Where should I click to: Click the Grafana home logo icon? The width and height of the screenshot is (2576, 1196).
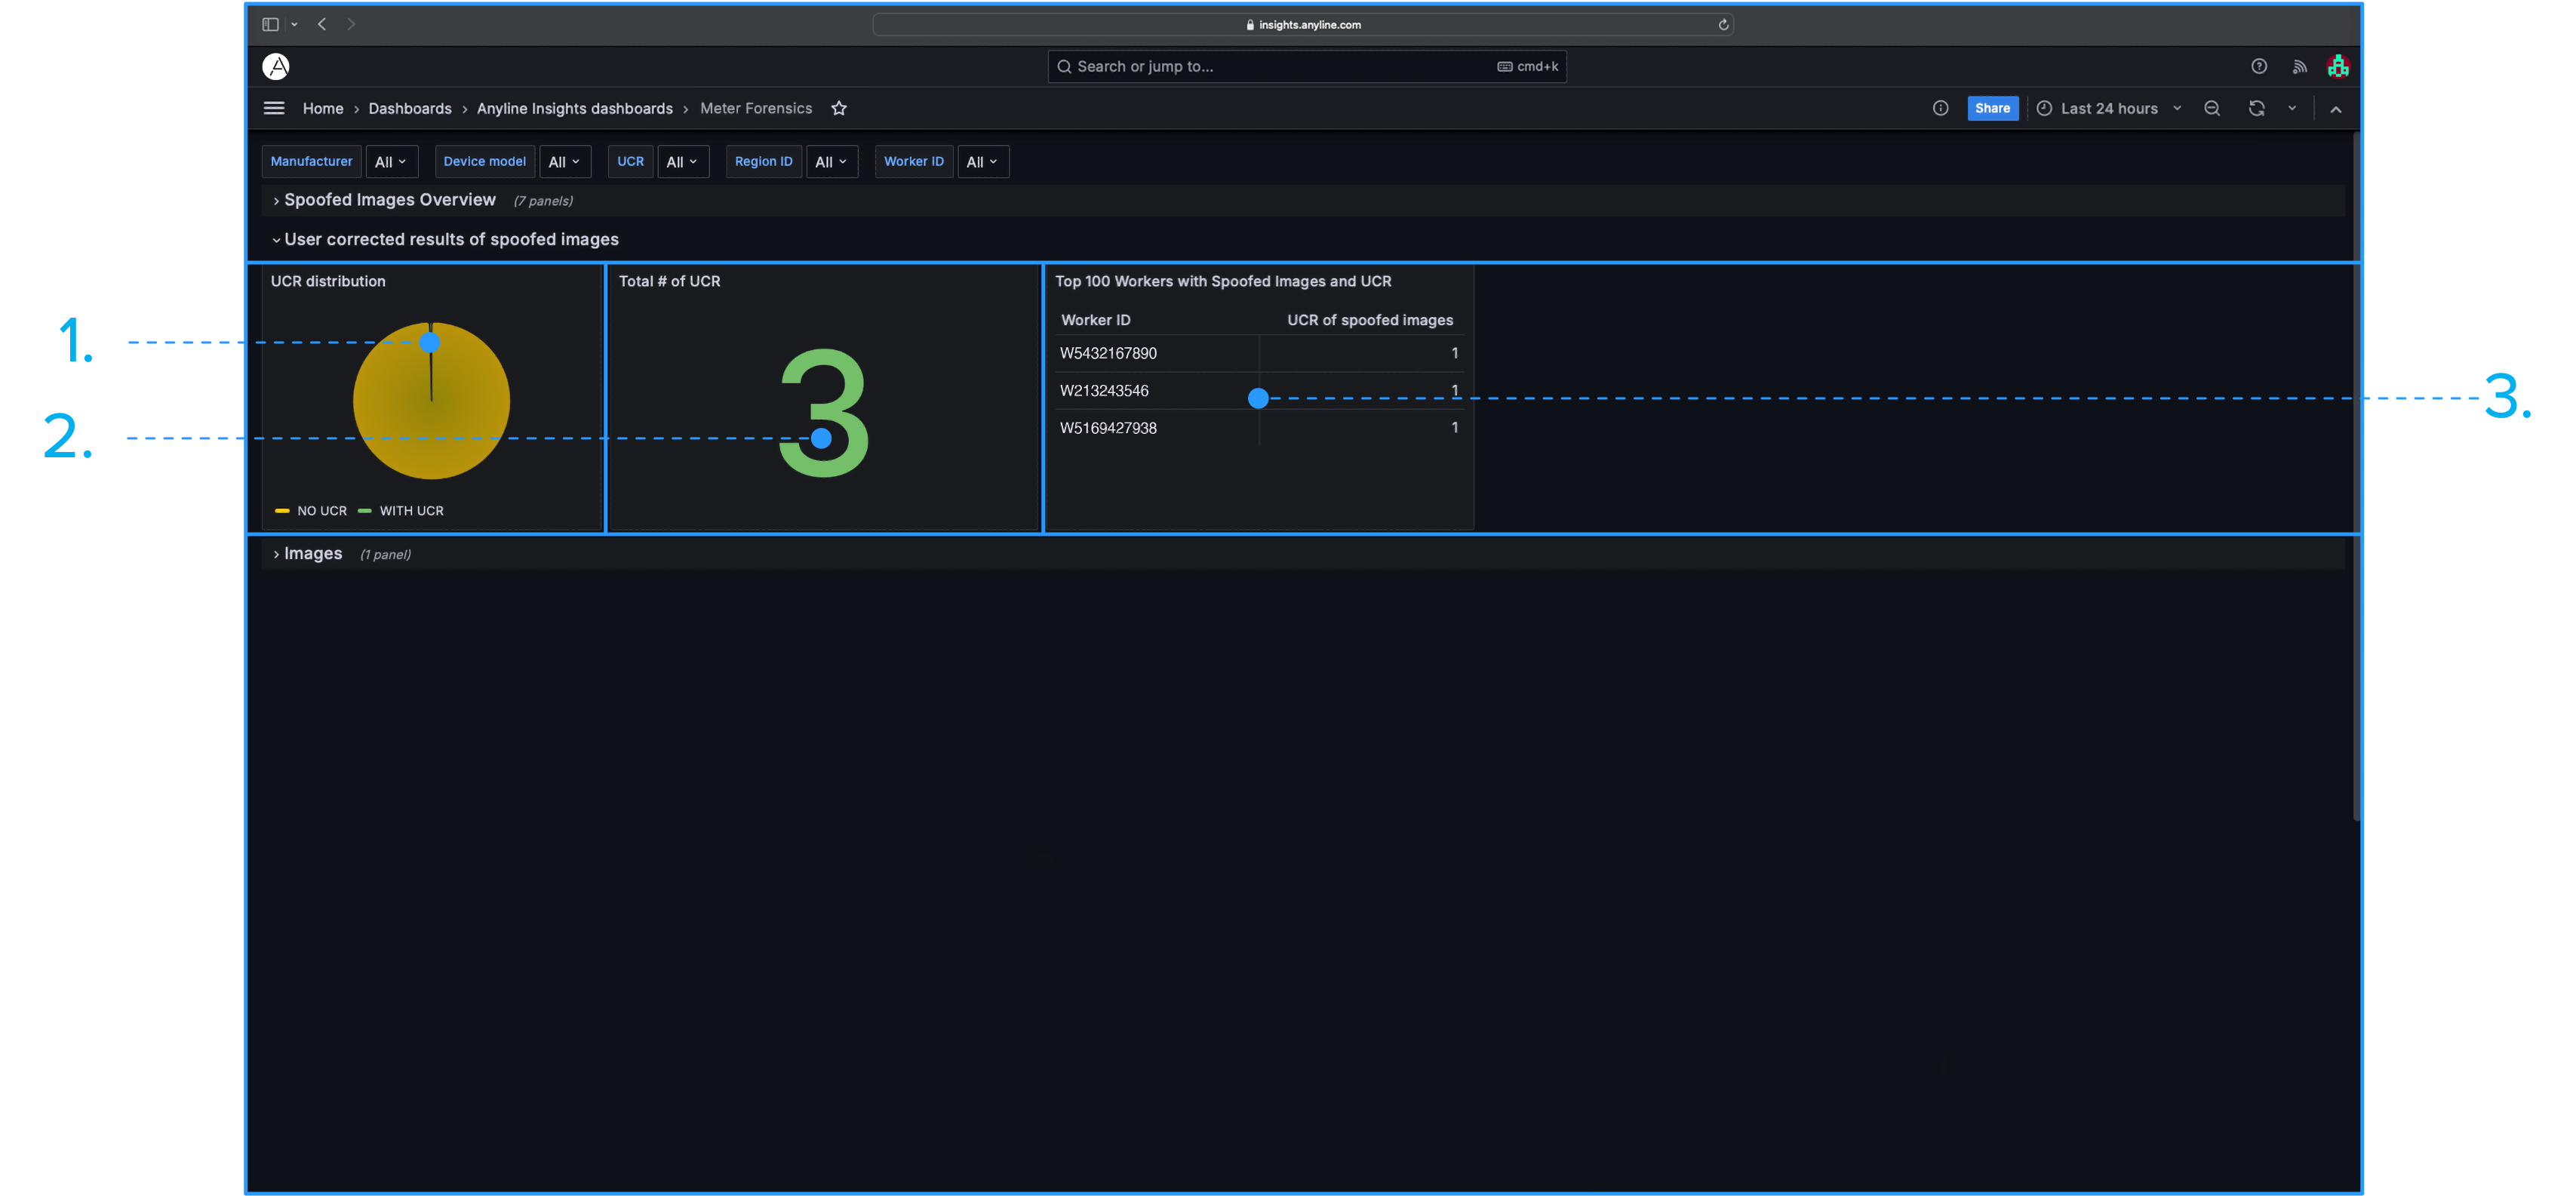pos(276,66)
